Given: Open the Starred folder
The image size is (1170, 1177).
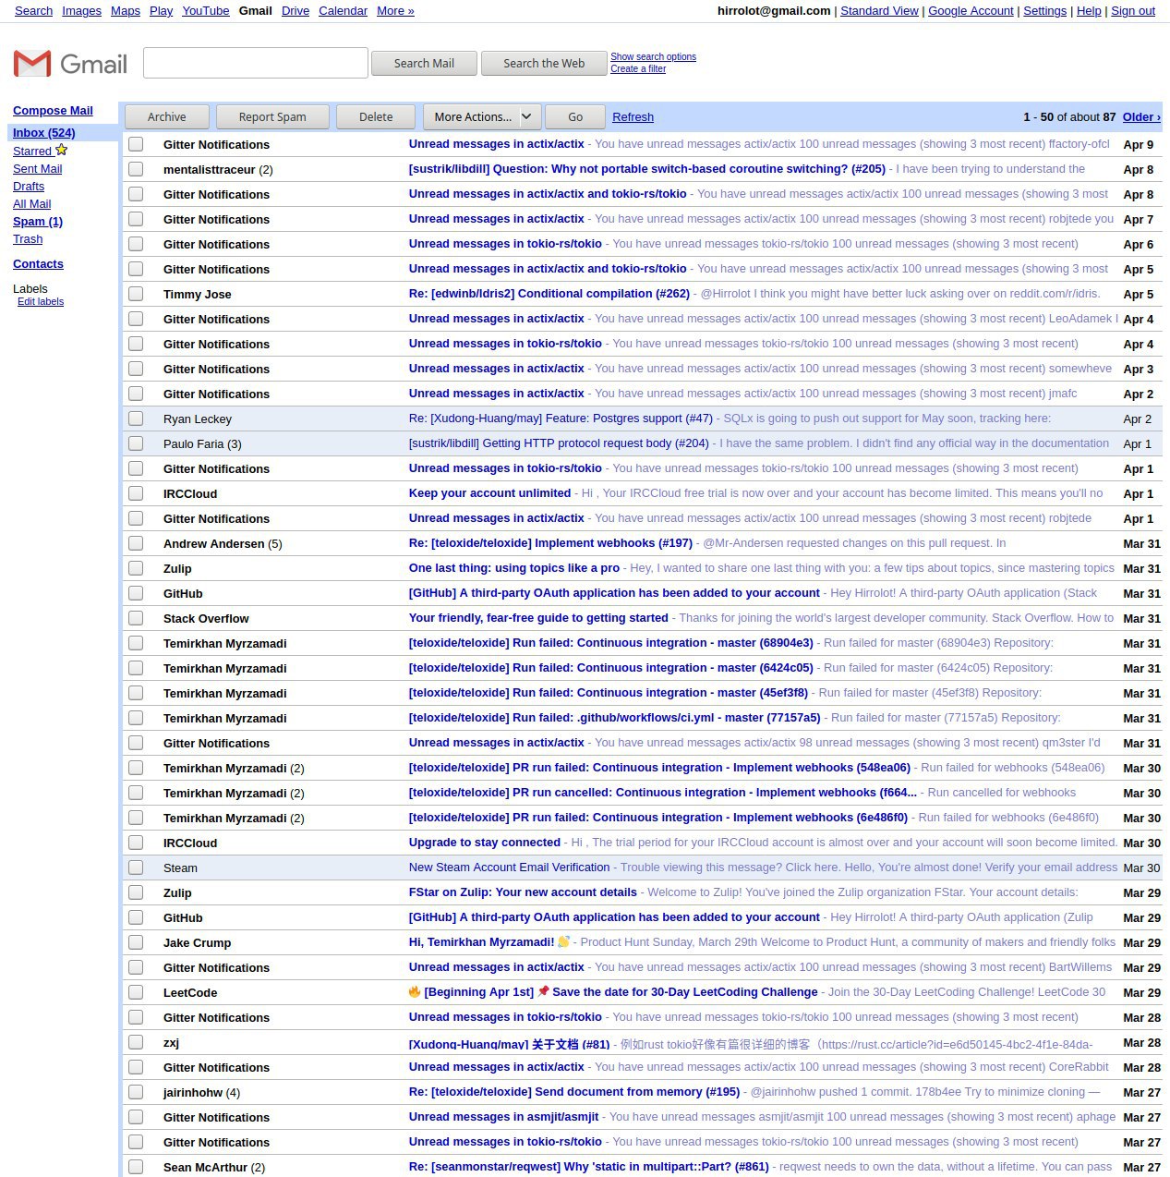Looking at the screenshot, I should point(32,152).
